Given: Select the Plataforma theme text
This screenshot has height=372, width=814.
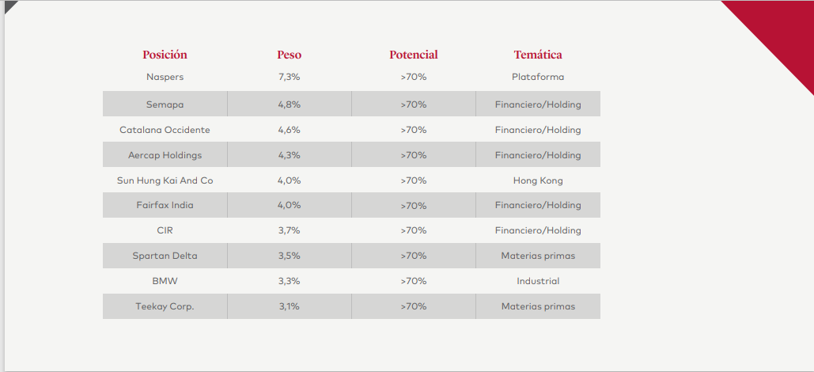Looking at the screenshot, I should pyautogui.click(x=538, y=77).
